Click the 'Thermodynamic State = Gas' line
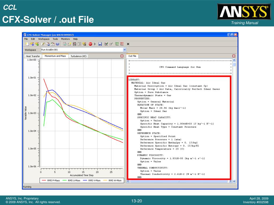Image resolution: width=274 pixels, height=205 pixels. point(153,95)
